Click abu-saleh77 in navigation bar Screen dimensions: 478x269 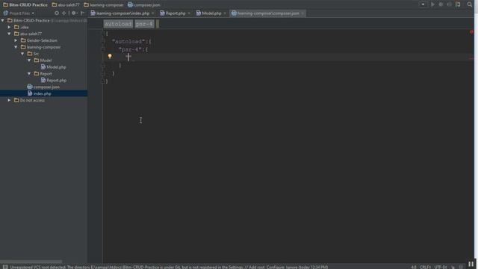tap(66, 5)
